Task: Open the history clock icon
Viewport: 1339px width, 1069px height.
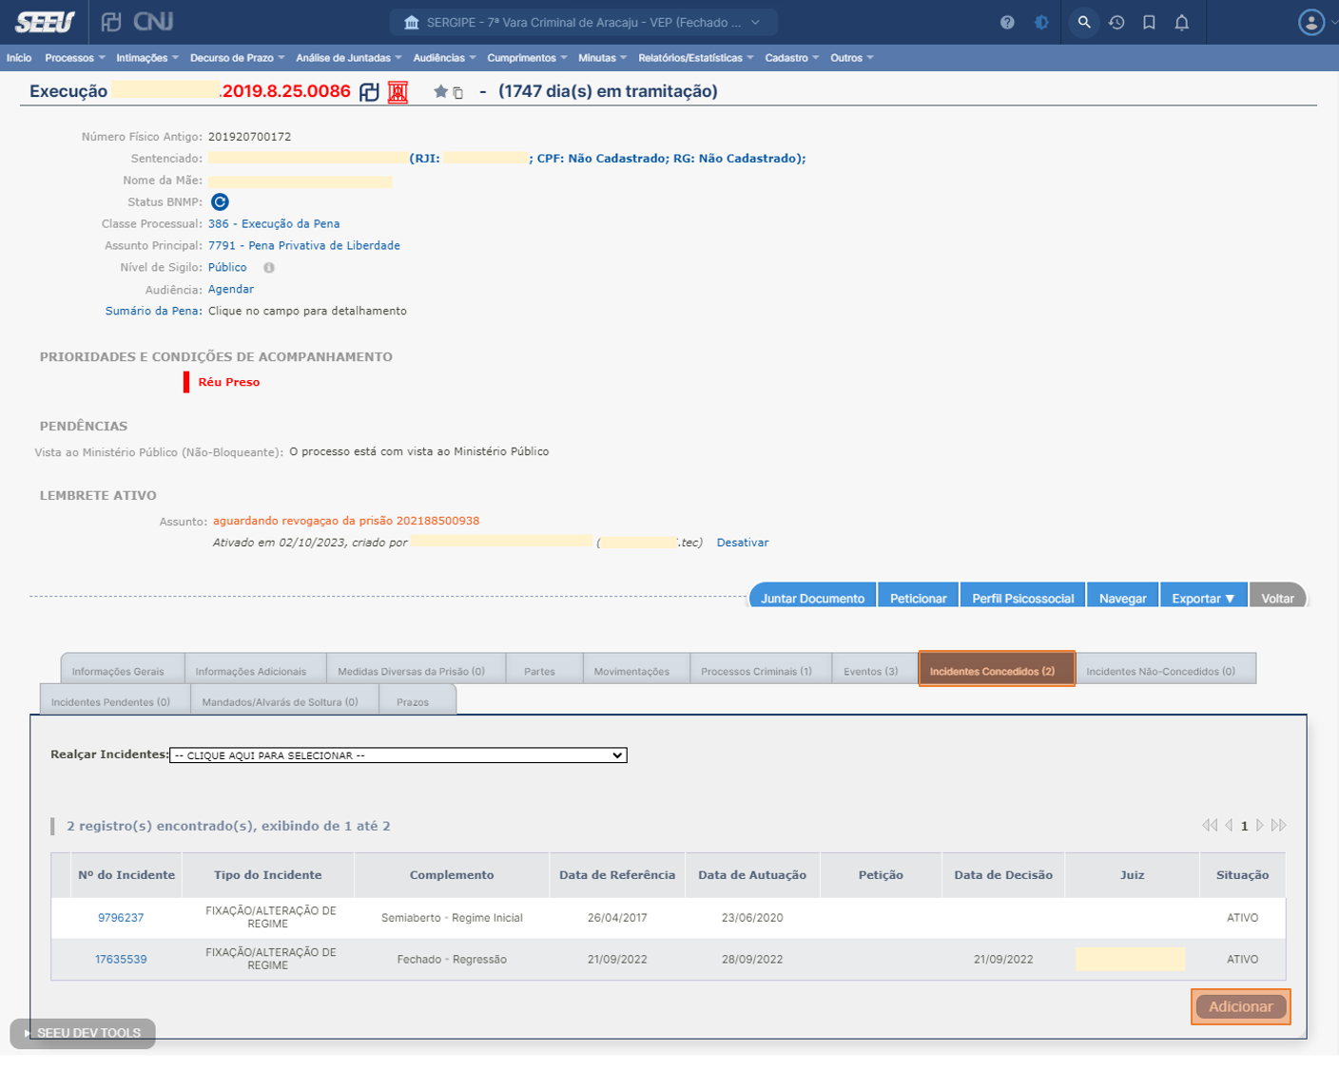Action: (x=1116, y=22)
